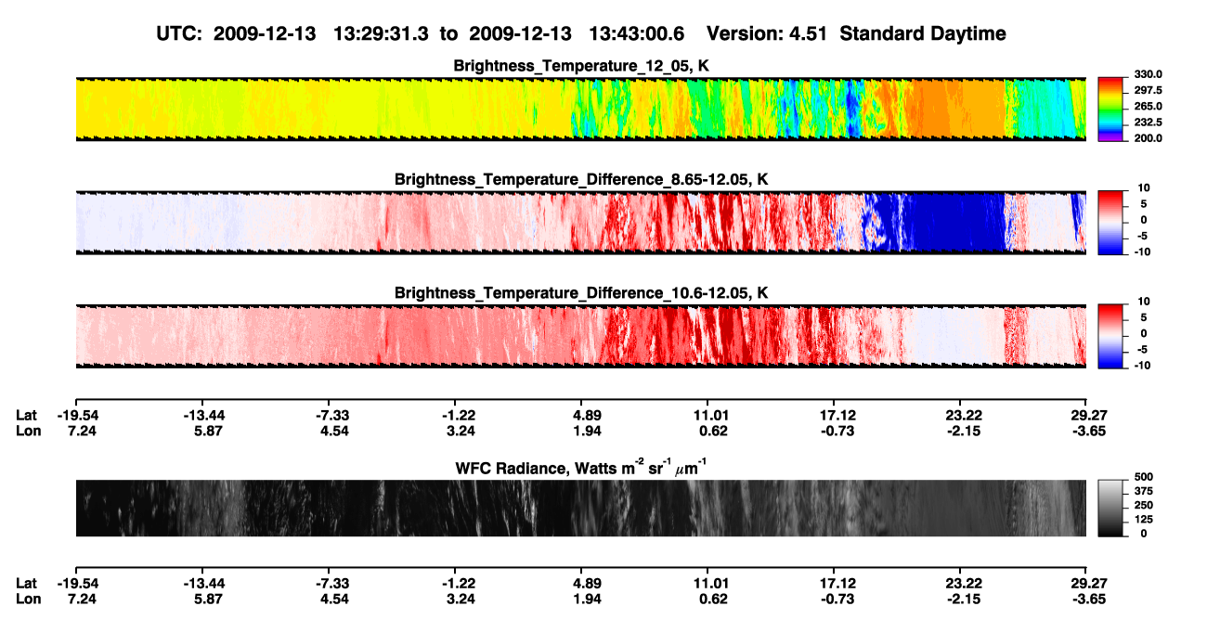Screen dimensions: 1207x619
Task: Click the 8.65-12.05 difference image strip
Action: click(x=580, y=222)
